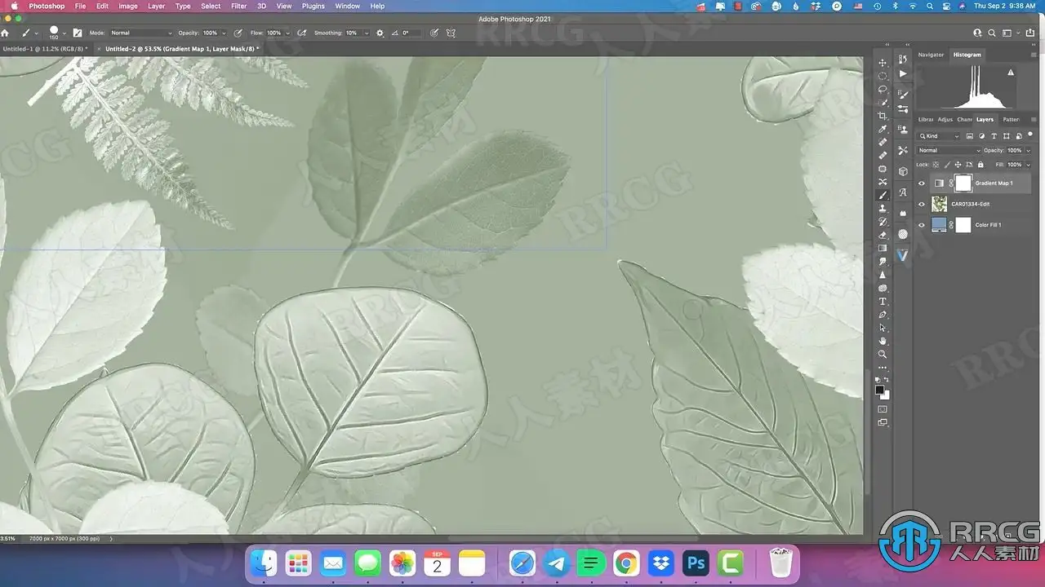Select the Zoom tool
The image size is (1045, 587).
[883, 355]
